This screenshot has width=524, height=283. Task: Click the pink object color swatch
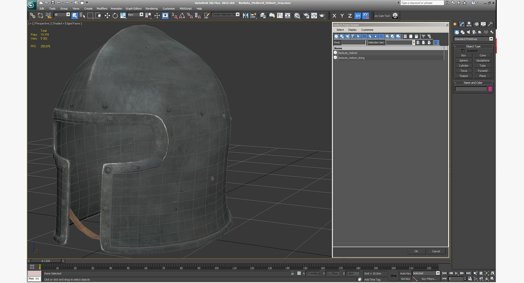490,89
